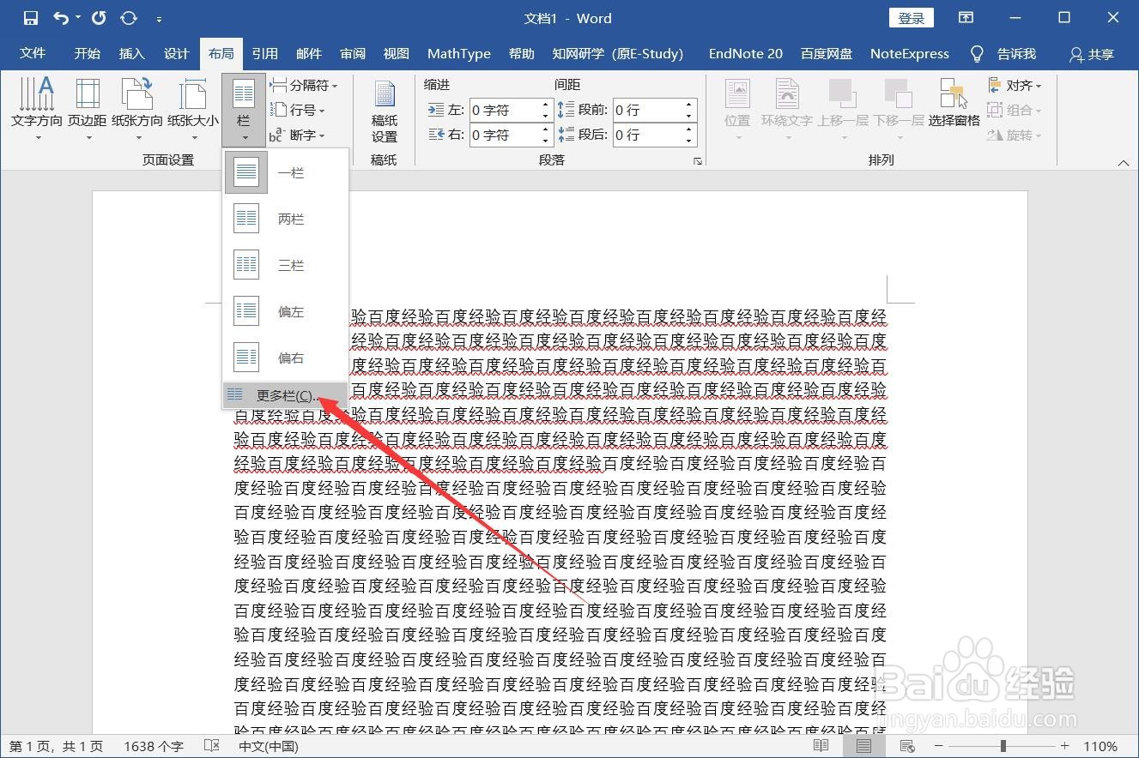
Task: Click the zoom slider handle
Action: tap(1003, 746)
